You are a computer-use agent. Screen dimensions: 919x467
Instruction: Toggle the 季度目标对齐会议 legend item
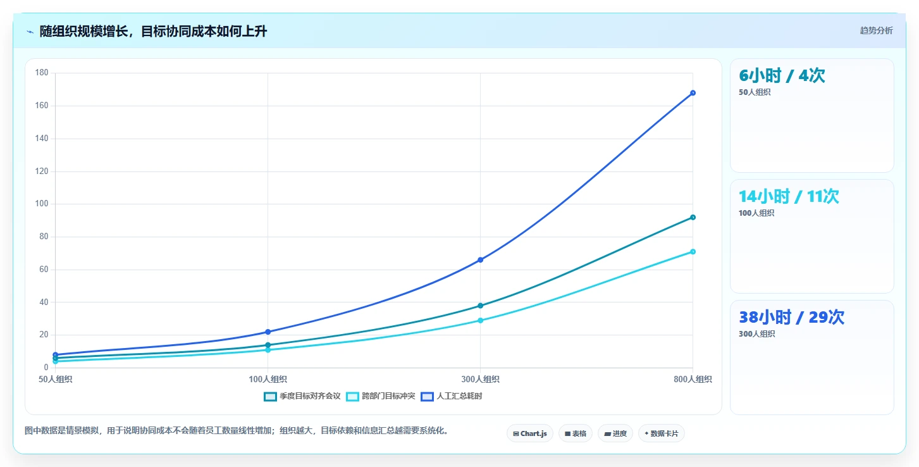pos(302,396)
